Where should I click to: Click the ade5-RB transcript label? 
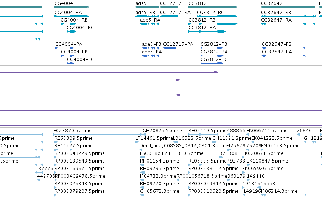(x=145, y=13)
